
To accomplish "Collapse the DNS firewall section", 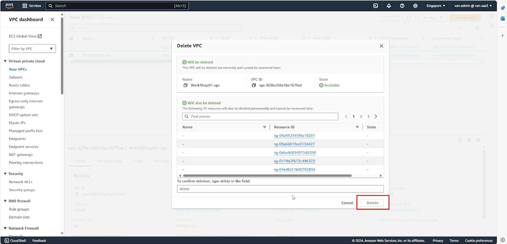I will coord(5,201).
